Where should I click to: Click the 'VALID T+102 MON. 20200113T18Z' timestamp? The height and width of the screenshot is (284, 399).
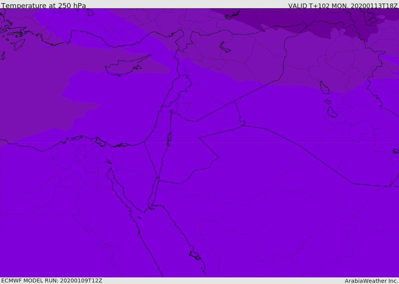click(x=343, y=5)
